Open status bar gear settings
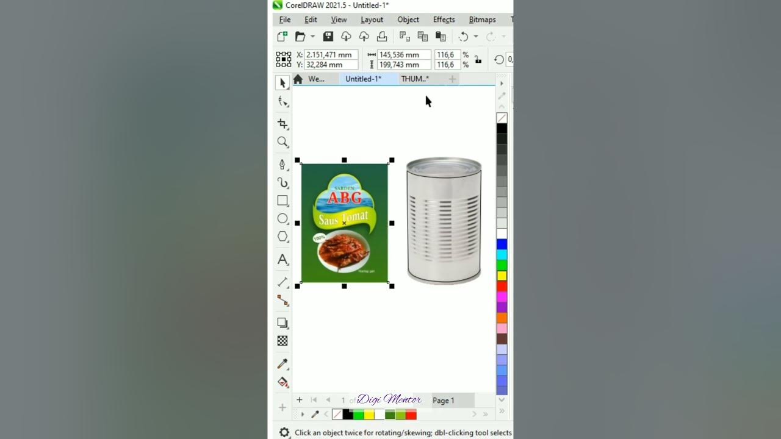 coord(284,432)
